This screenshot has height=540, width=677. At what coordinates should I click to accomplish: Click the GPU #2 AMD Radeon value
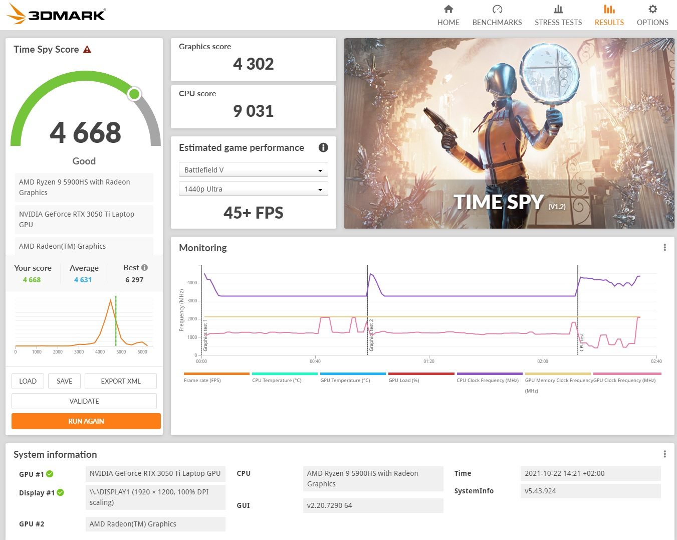tap(155, 524)
